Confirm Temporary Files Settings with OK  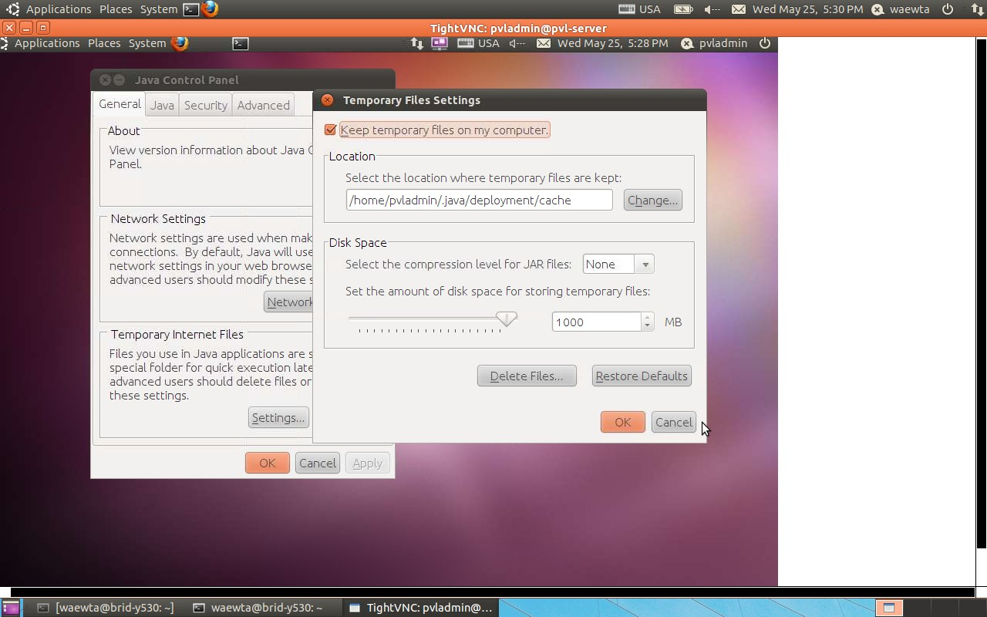[x=622, y=422]
